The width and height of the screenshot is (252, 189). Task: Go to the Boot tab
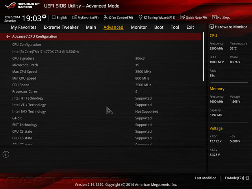point(159,27)
